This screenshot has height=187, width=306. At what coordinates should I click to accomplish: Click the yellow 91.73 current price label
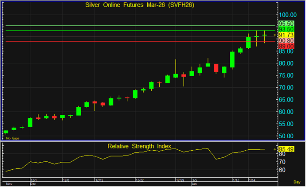(x=286, y=35)
